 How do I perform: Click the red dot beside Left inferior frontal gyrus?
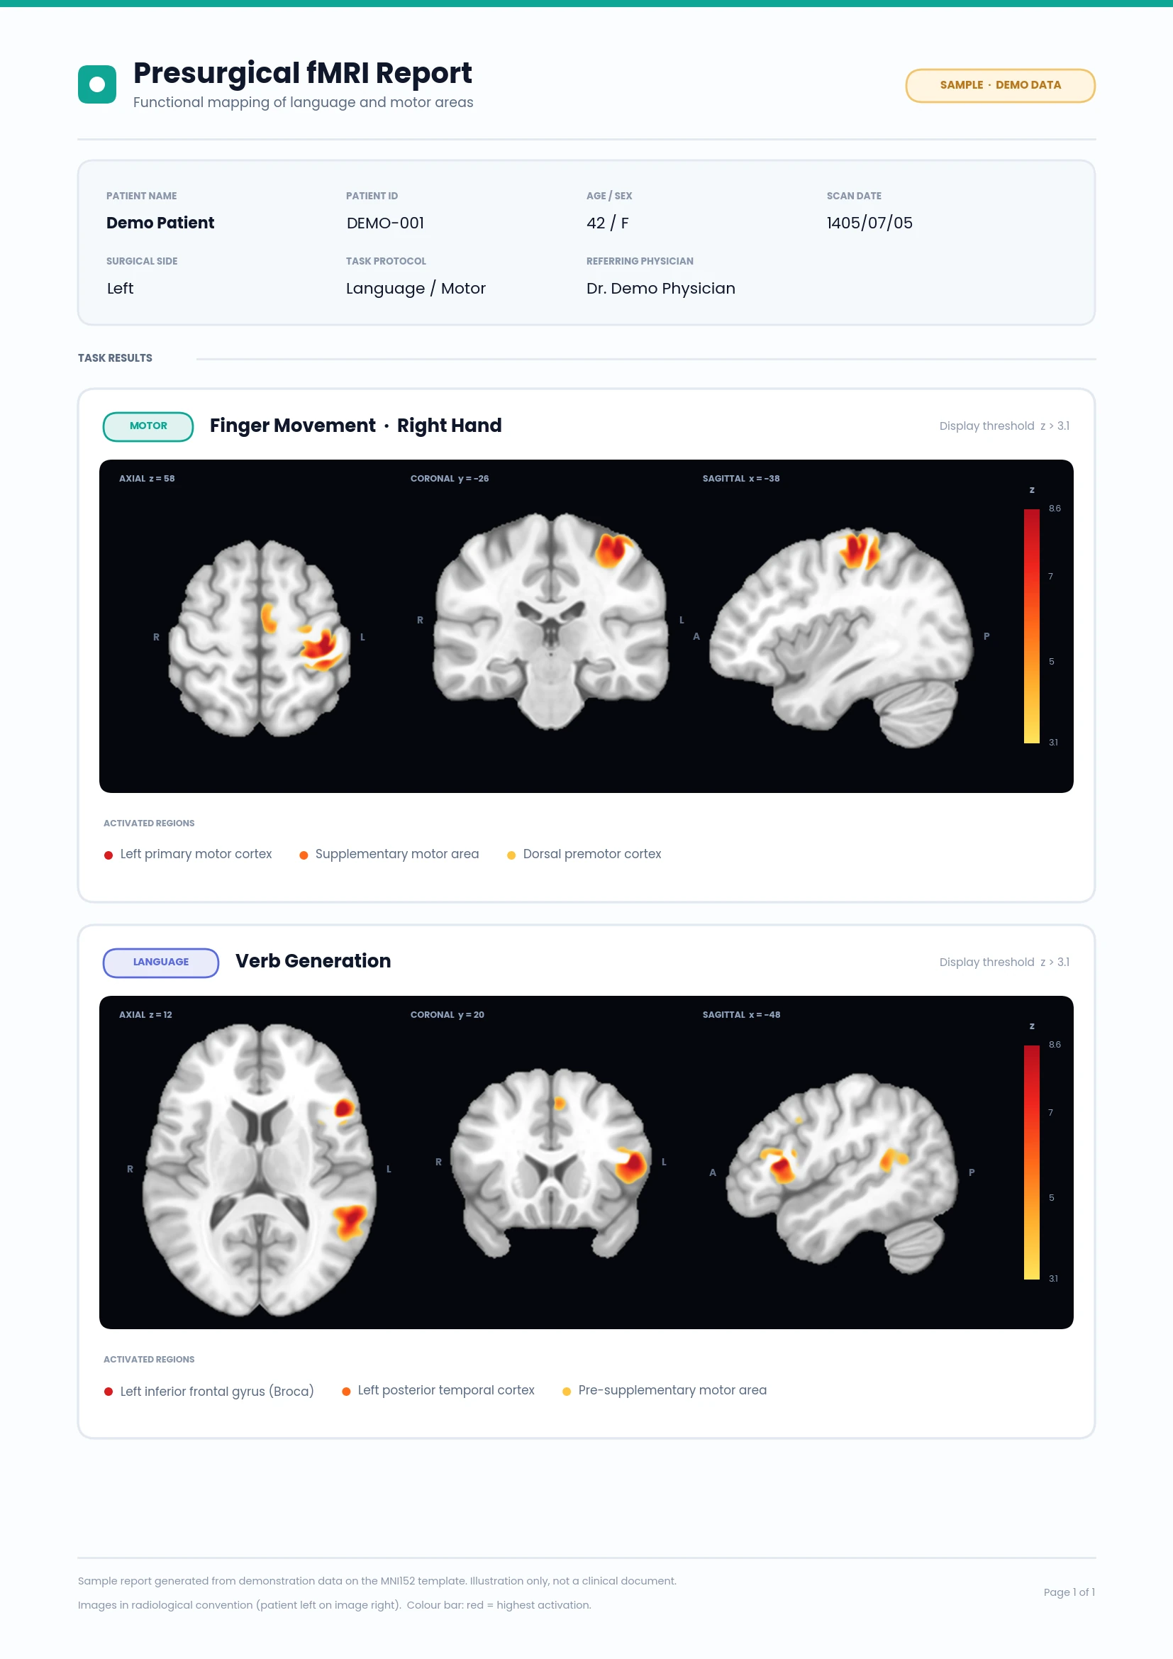click(x=109, y=1391)
